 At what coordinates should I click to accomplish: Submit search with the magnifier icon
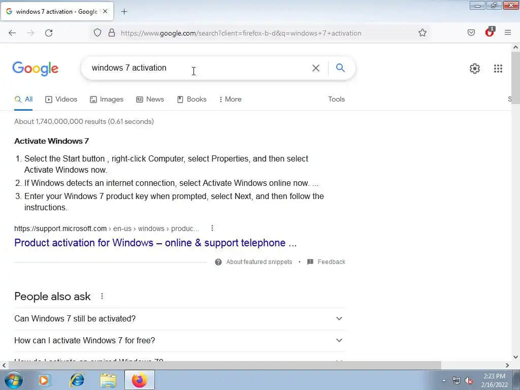point(340,68)
